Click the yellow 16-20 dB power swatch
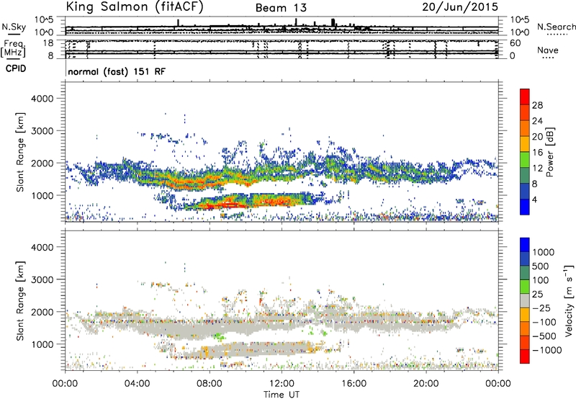576x399 pixels. click(525, 143)
